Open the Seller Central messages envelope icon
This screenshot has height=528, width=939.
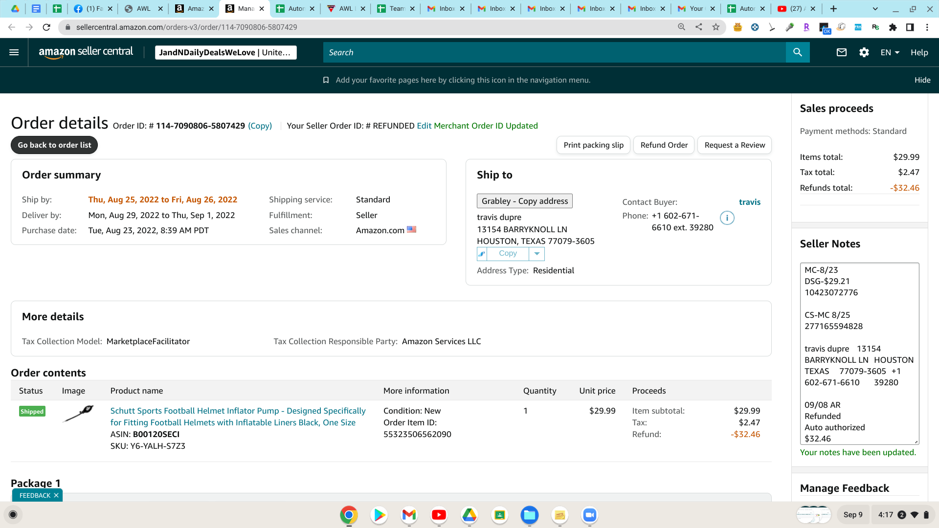pyautogui.click(x=842, y=52)
